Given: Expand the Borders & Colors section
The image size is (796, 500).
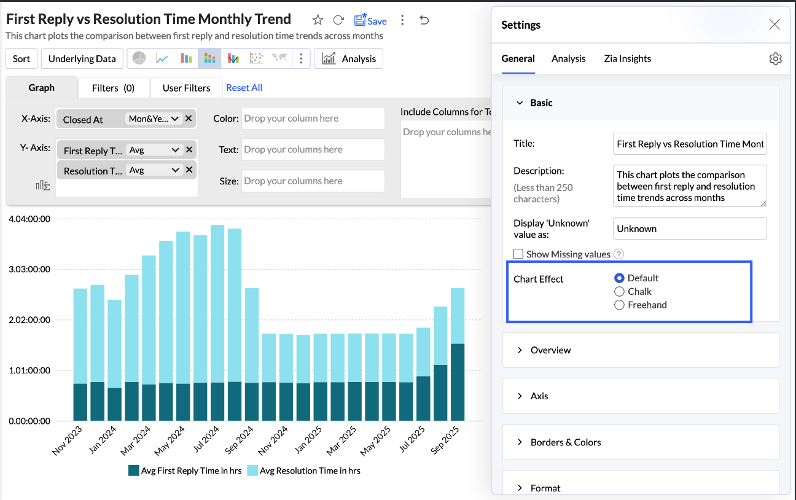Looking at the screenshot, I should pos(565,442).
